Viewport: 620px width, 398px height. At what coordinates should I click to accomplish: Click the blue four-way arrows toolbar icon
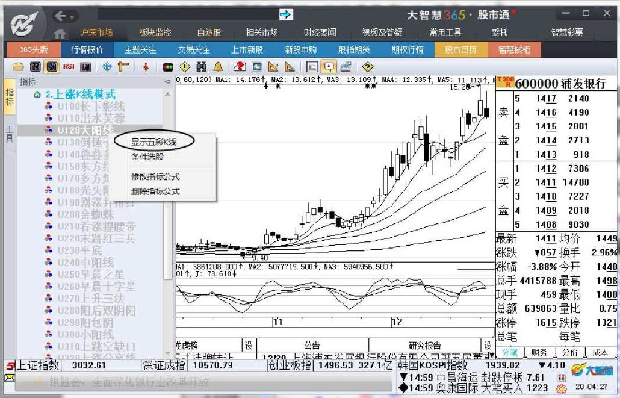(x=107, y=66)
